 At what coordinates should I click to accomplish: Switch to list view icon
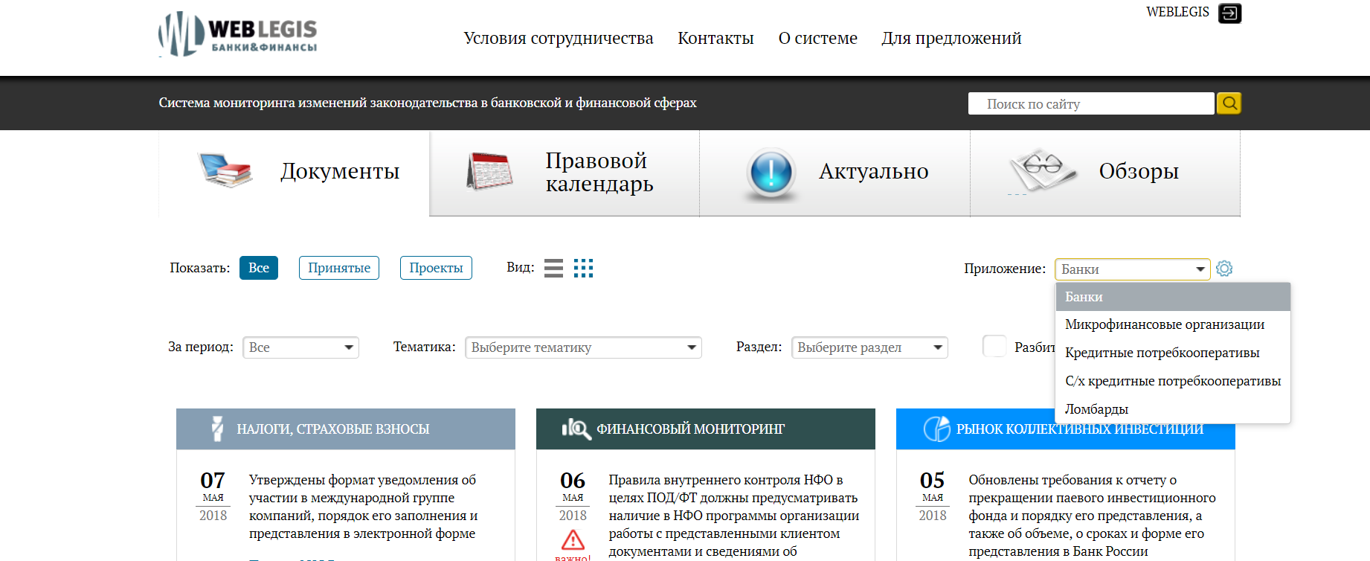tap(553, 268)
